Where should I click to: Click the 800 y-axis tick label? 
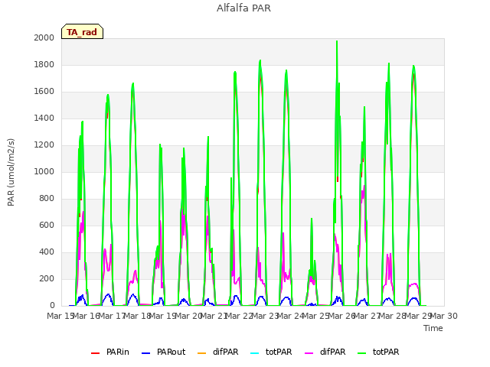(x=47, y=199)
